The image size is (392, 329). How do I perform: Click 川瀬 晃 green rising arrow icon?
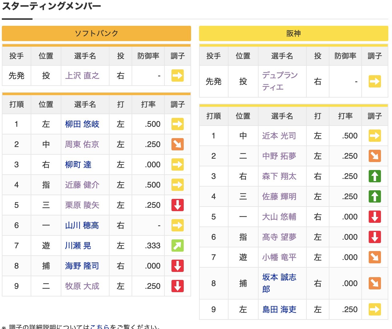178,246
